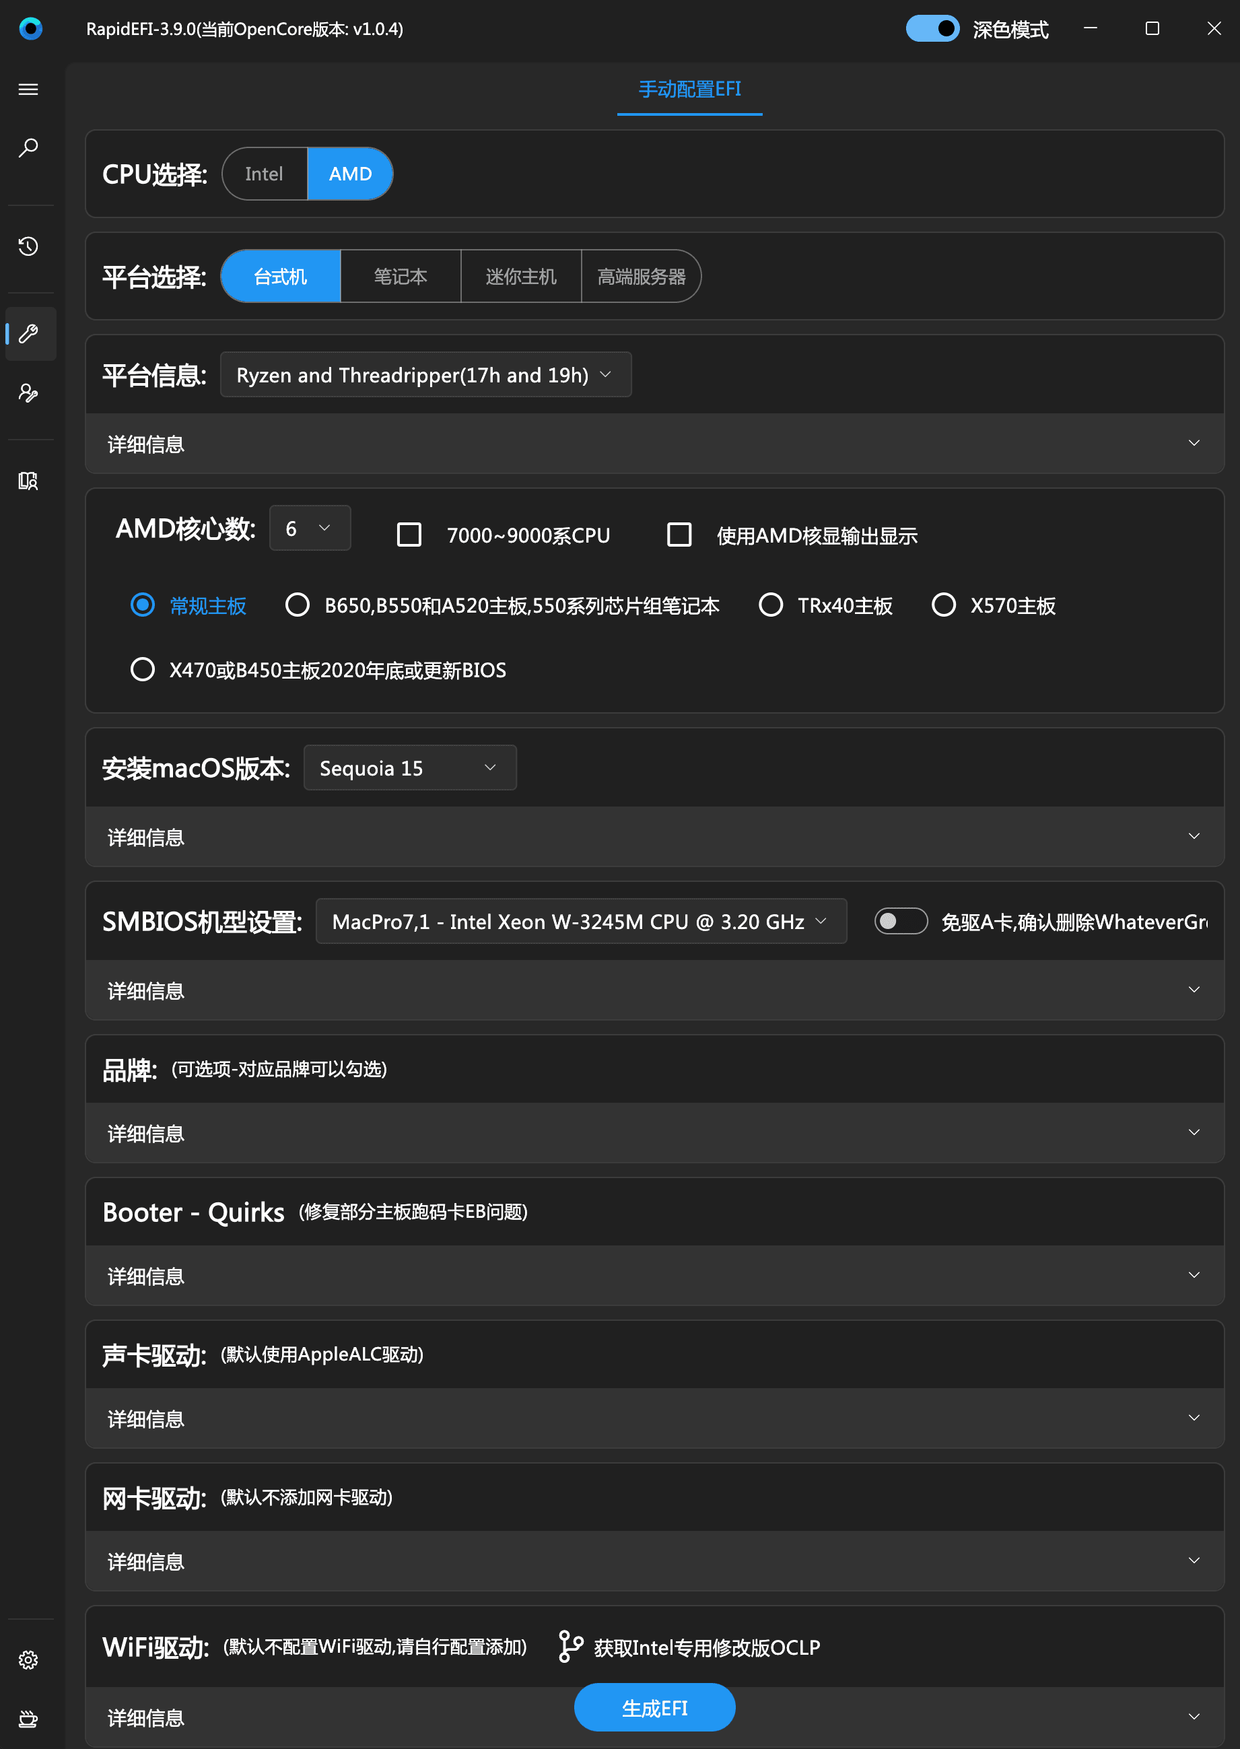Screen dimensions: 1240x1749
Task: Select the 笔记本 platform option
Action: pyautogui.click(x=400, y=277)
